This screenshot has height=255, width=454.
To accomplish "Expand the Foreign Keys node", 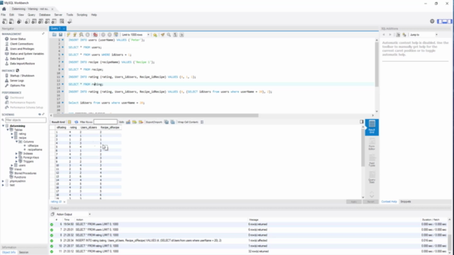I will tap(16, 157).
